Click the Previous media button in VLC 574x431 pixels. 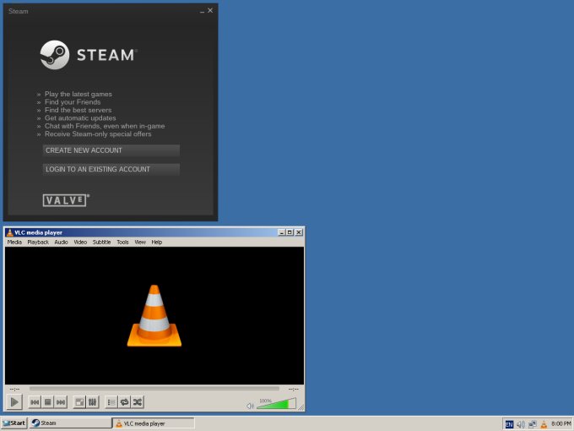coord(35,402)
